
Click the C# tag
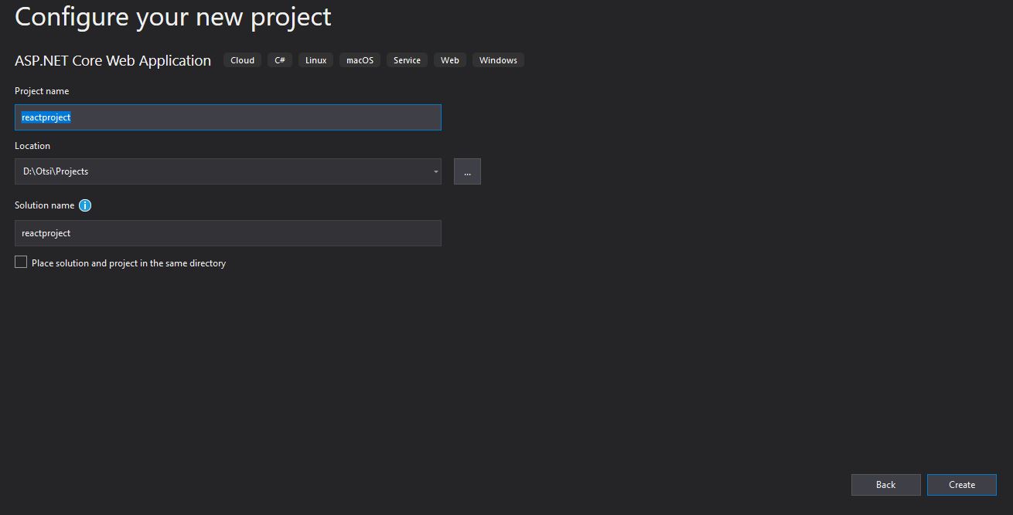coord(280,60)
